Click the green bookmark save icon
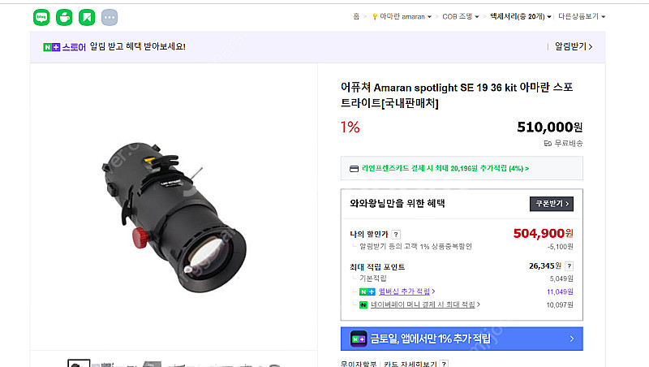The image size is (649, 367). coord(87,17)
